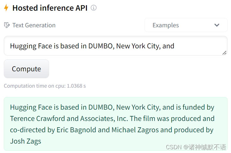Open the Hosted inference API info icon
This screenshot has height=153, width=231.
(93, 8)
